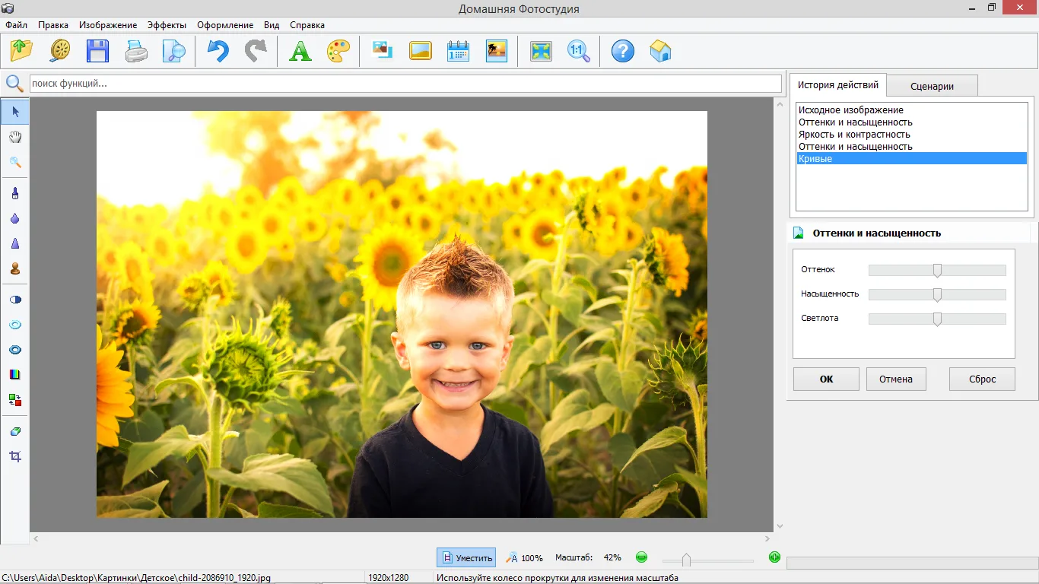Click the ОК button
Image resolution: width=1039 pixels, height=584 pixels.
click(826, 379)
